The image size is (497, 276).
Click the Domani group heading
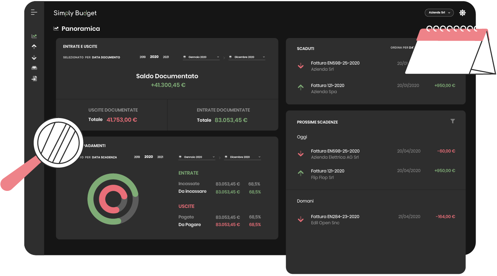point(305,201)
